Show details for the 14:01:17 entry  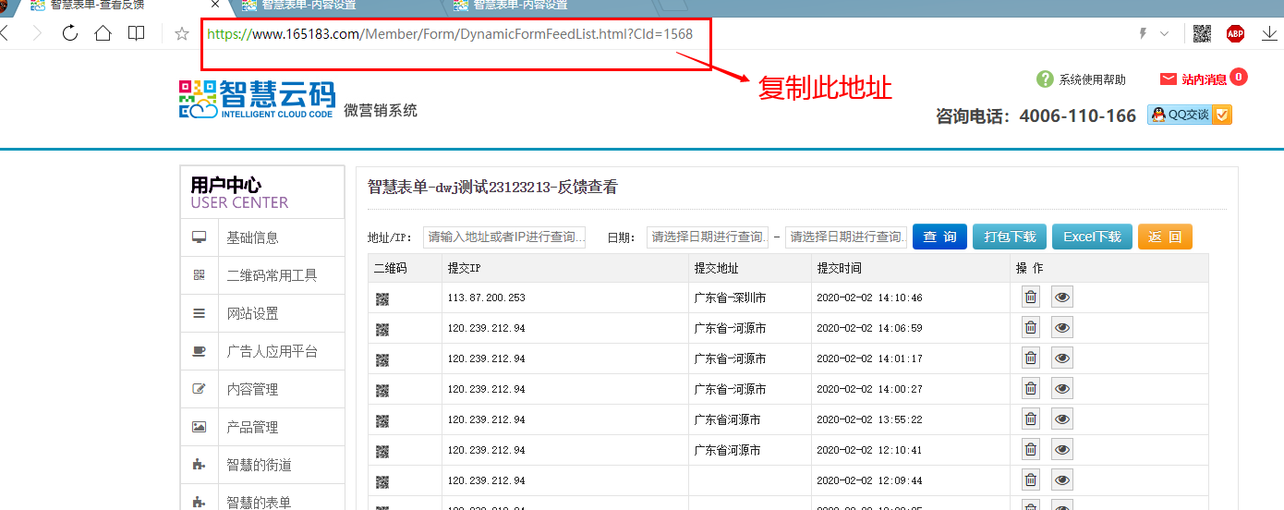[x=1062, y=358]
